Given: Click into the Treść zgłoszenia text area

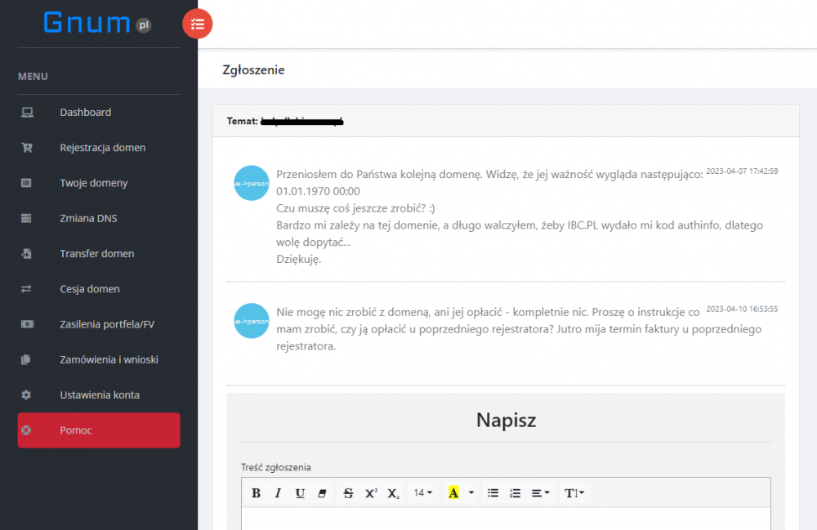Looking at the screenshot, I should click(506, 519).
